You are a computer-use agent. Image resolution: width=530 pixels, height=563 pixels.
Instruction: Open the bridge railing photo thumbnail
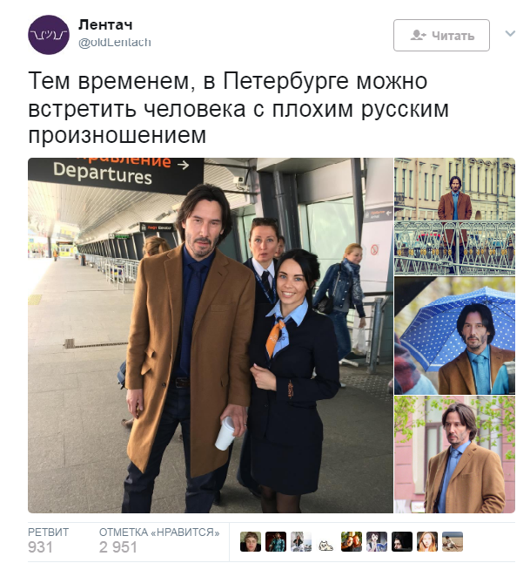pyautogui.click(x=454, y=216)
